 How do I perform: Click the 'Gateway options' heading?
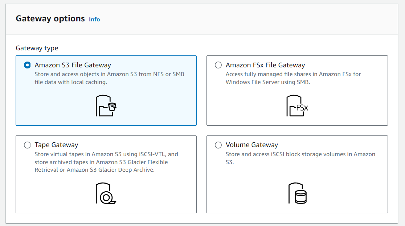[50, 18]
